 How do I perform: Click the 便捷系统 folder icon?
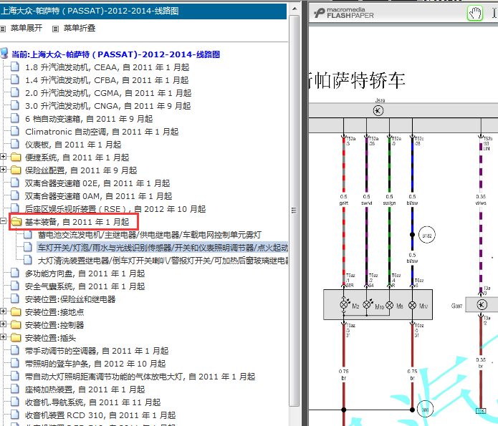click(16, 157)
